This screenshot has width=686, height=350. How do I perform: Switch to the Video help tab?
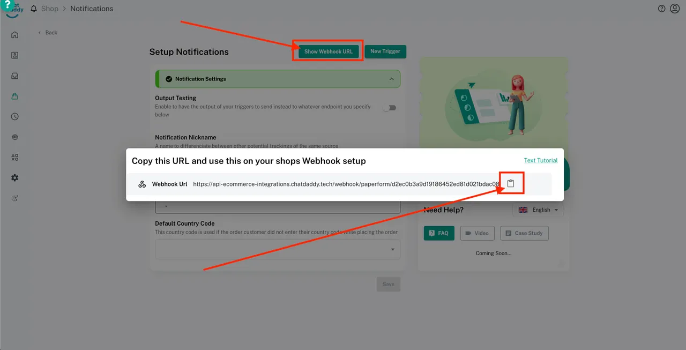point(476,233)
